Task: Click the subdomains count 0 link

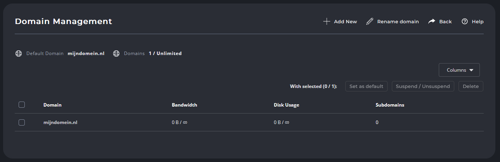Action: (377, 122)
